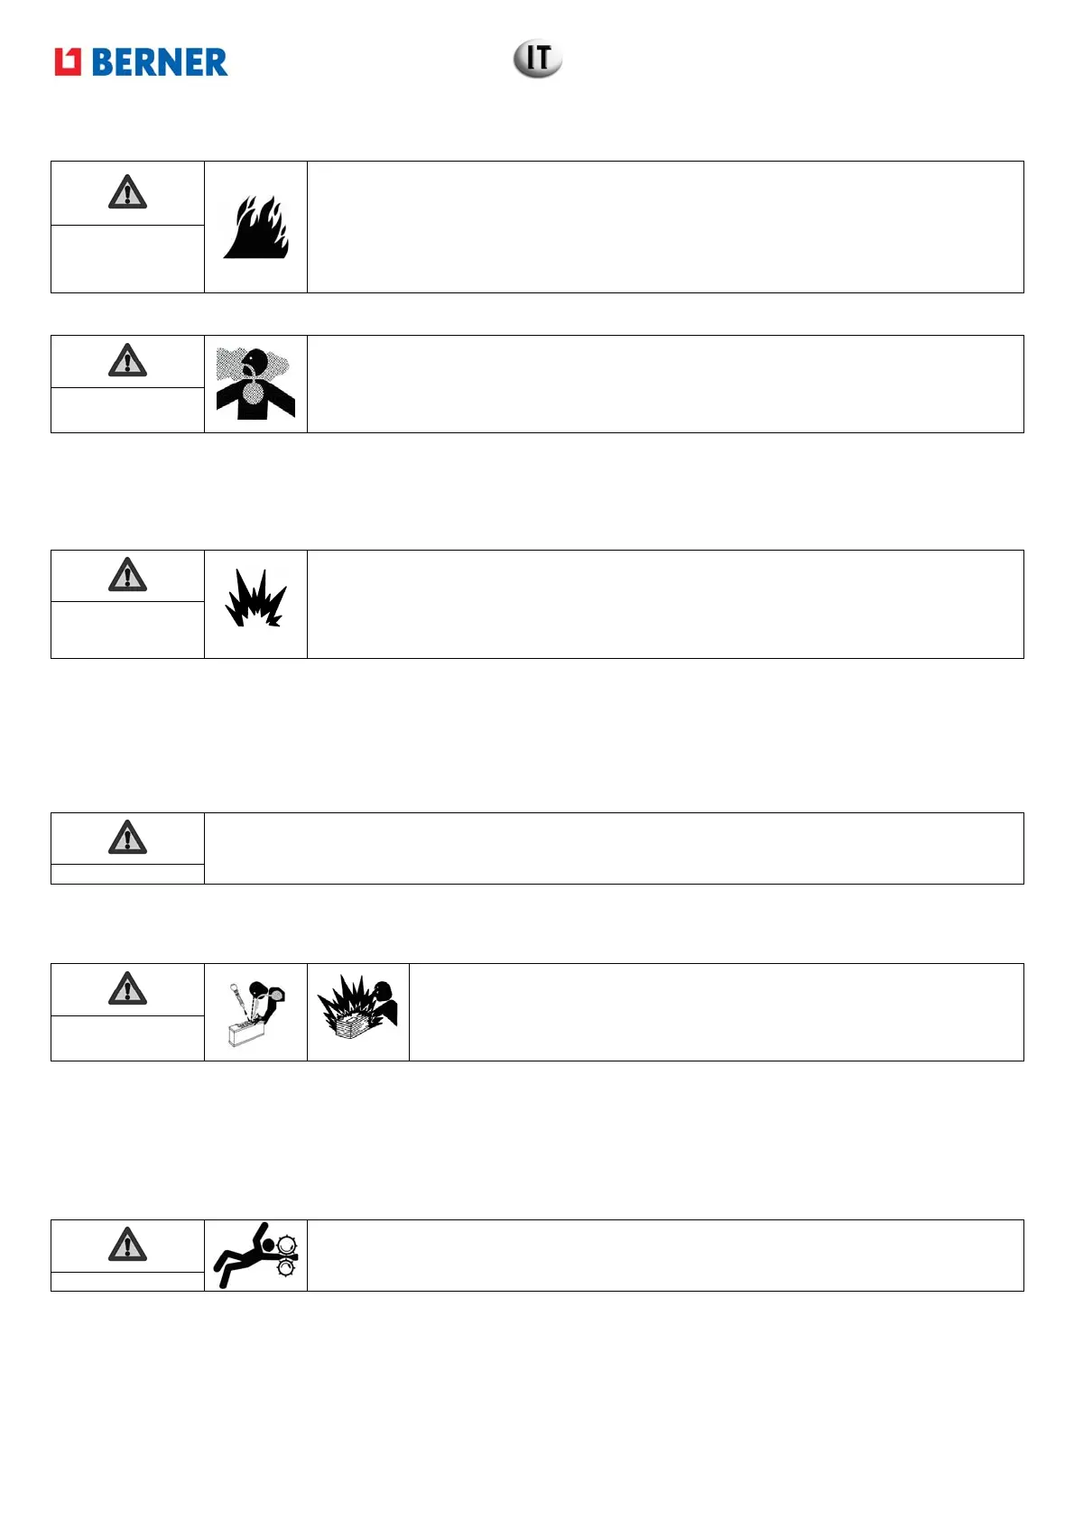The image size is (1074, 1520).
Task: Click the round IT language badge
Action: tap(538, 60)
